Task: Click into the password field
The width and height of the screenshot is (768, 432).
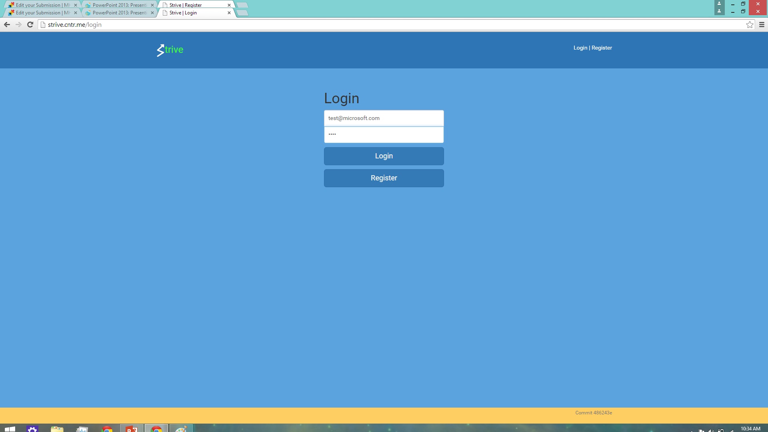Action: click(x=384, y=135)
